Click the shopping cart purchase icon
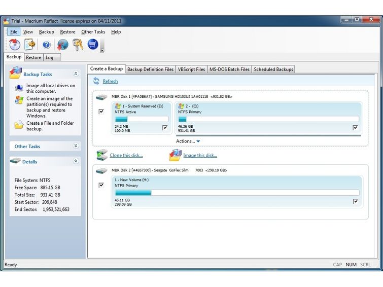The height and width of the screenshot is (287, 383). 93,45
